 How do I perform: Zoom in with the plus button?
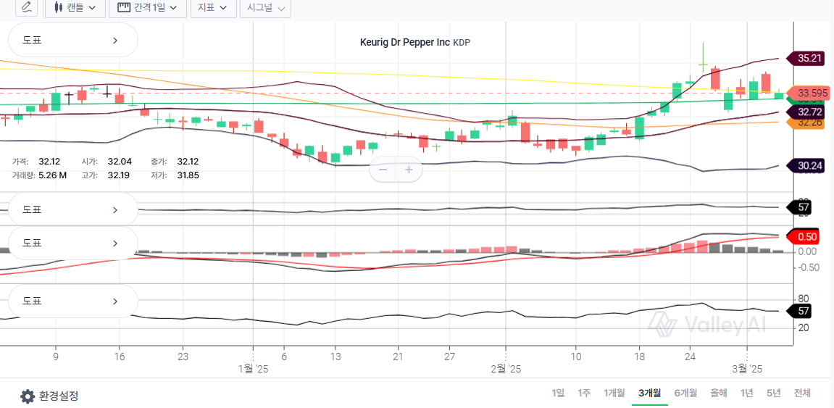[x=409, y=170]
